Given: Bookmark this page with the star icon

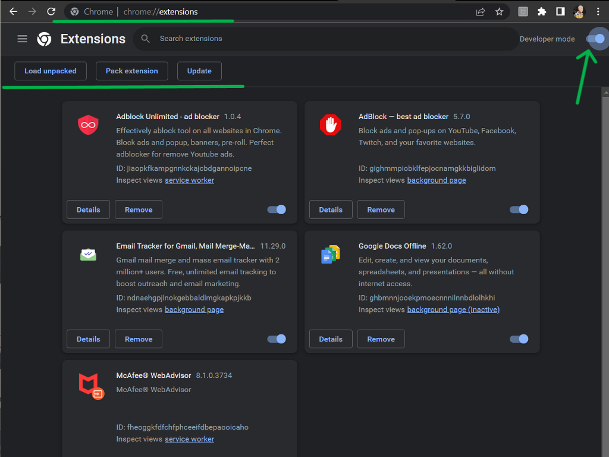Looking at the screenshot, I should tap(500, 12).
